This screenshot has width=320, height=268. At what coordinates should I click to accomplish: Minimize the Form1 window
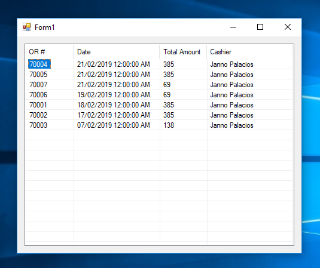(233, 27)
